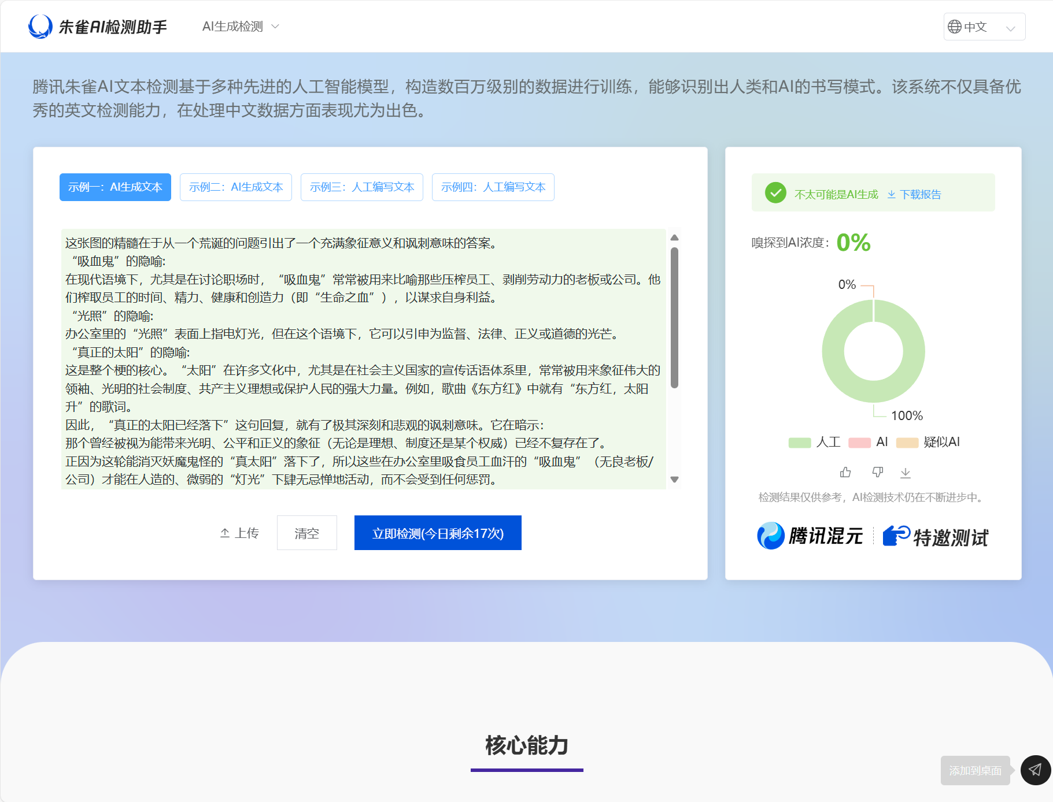Click the 下载报告 download report link
This screenshot has height=802, width=1053.
(914, 195)
